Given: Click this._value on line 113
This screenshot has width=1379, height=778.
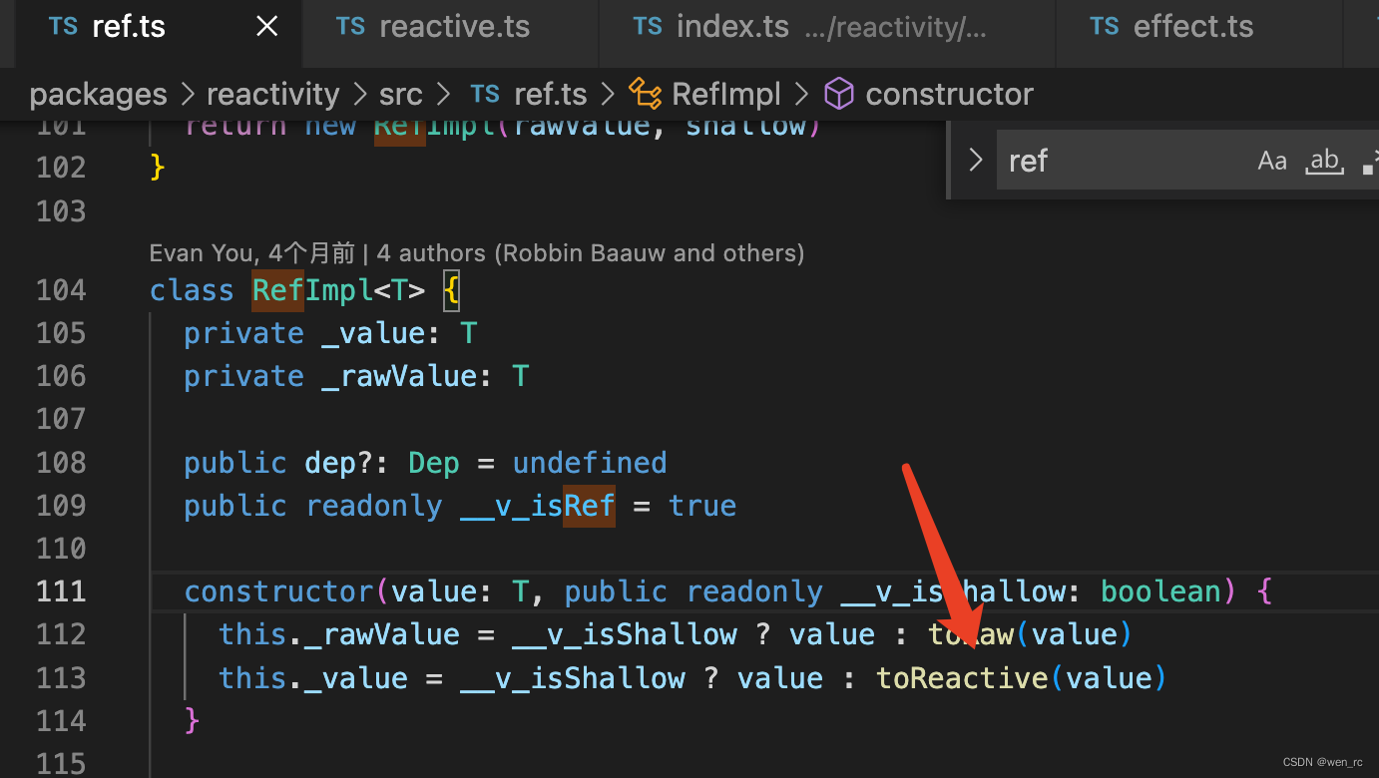Looking at the screenshot, I should pyautogui.click(x=313, y=678).
